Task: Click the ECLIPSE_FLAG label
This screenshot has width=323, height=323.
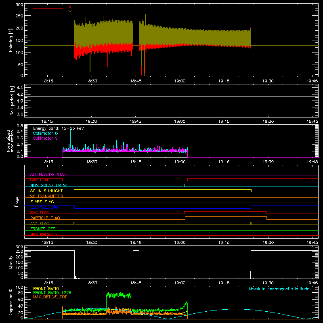Action: pos(44,207)
